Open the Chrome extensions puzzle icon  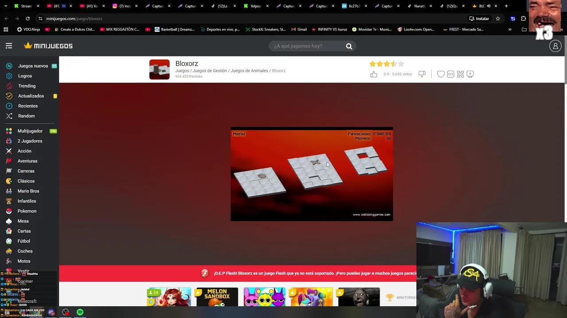[x=524, y=19]
